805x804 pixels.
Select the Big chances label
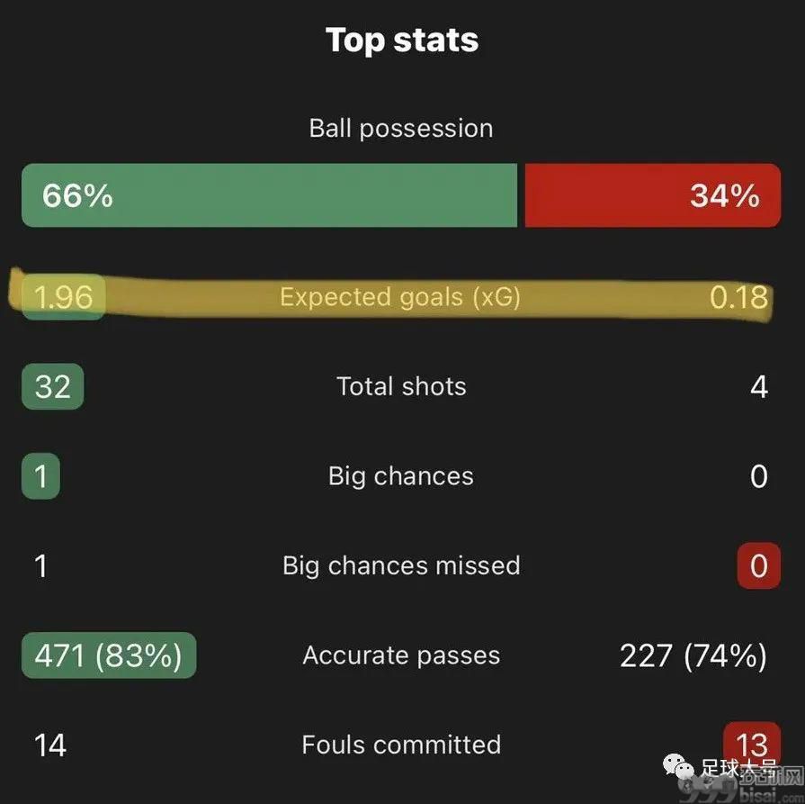pyautogui.click(x=401, y=476)
